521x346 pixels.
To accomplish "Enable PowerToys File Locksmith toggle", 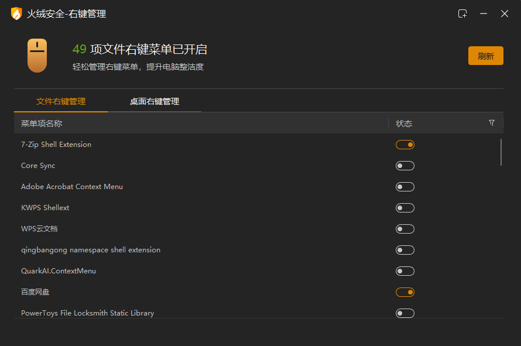I will point(405,313).
